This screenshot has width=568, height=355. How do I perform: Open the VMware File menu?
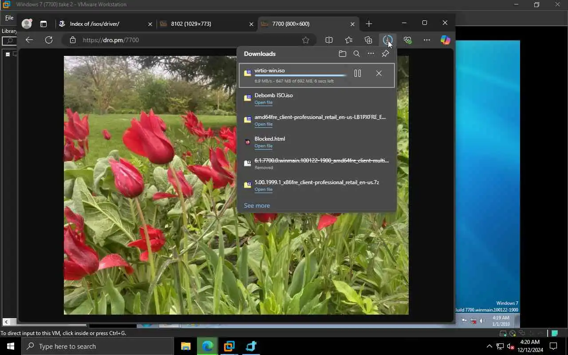9,18
